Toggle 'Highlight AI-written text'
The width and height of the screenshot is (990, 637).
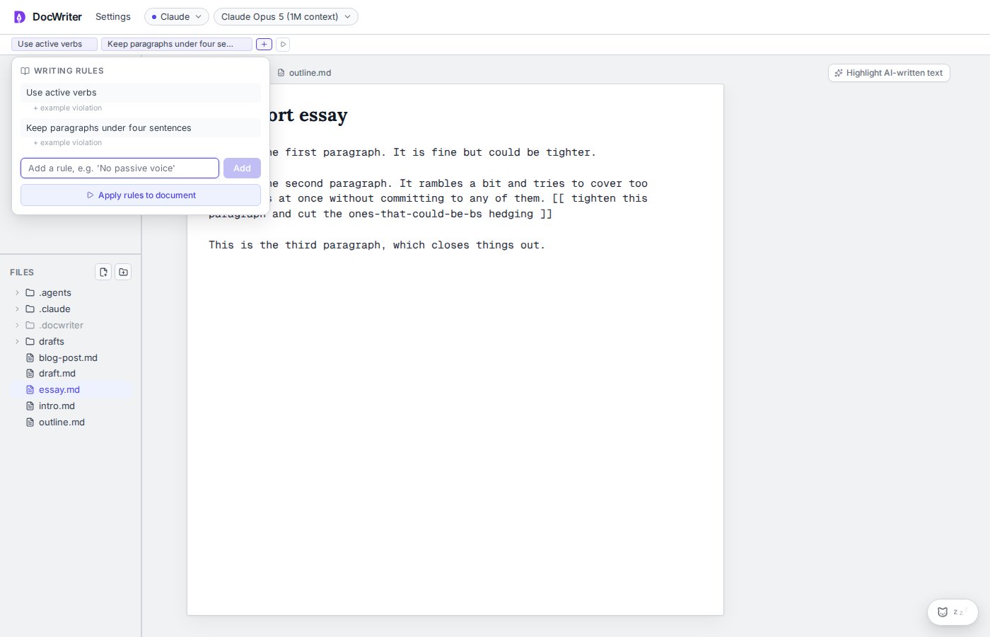(x=889, y=73)
